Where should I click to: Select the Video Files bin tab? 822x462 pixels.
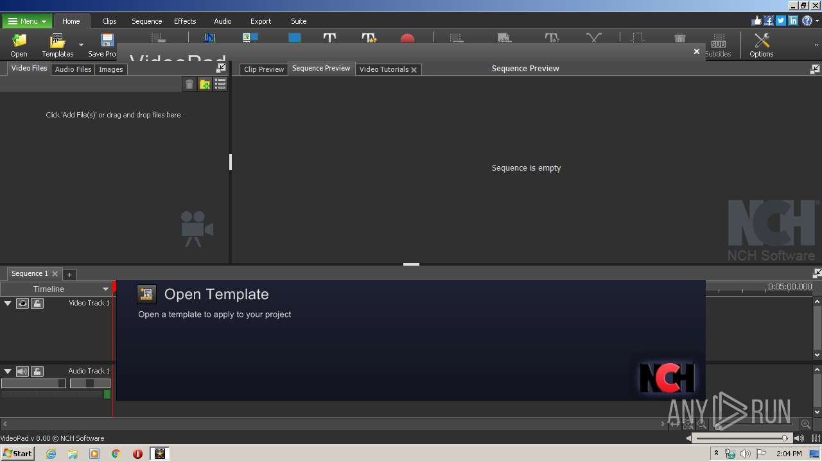(29, 68)
